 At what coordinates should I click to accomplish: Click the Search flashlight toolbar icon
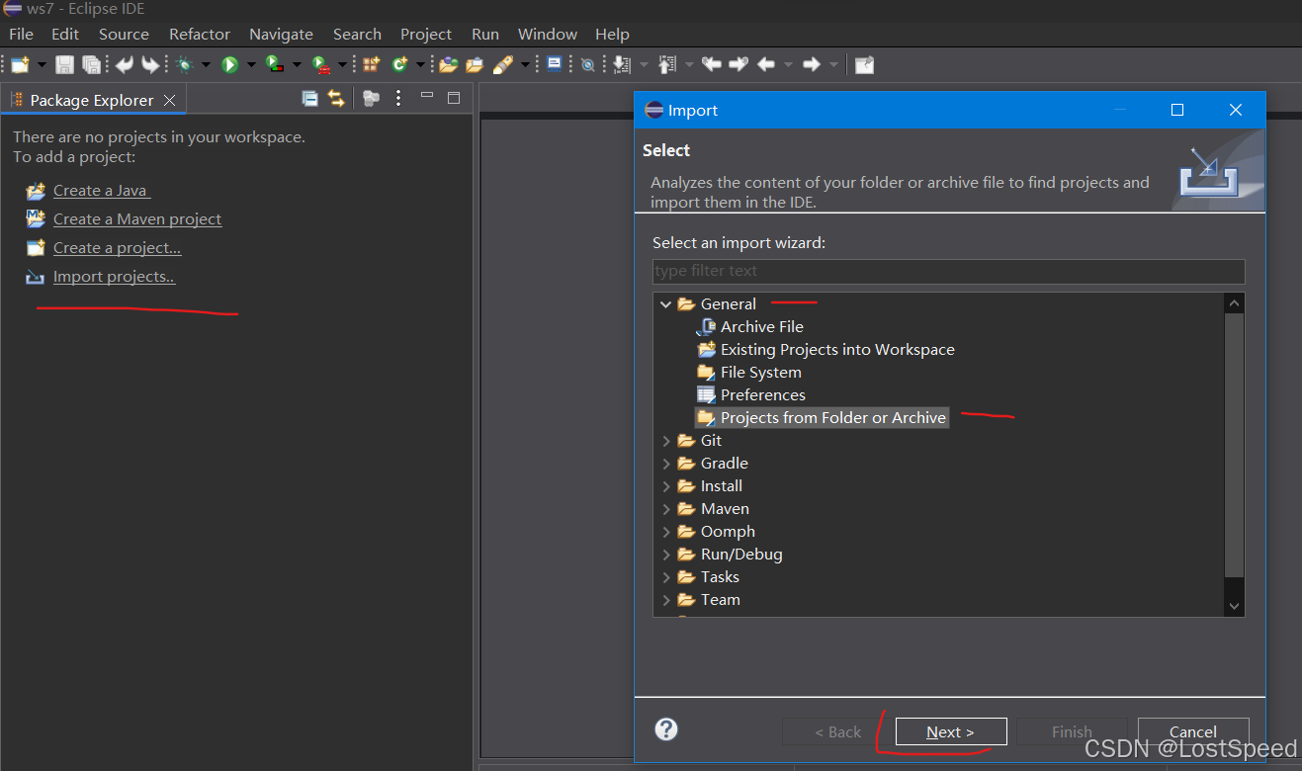pos(502,64)
